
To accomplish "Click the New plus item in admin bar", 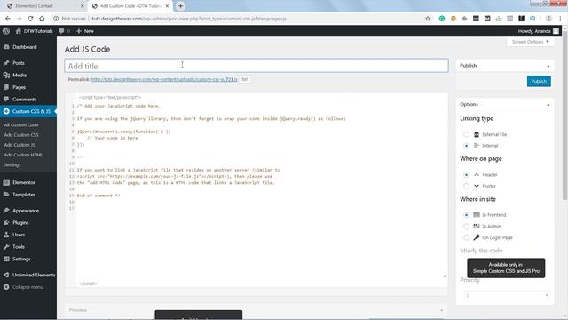I will click(85, 31).
